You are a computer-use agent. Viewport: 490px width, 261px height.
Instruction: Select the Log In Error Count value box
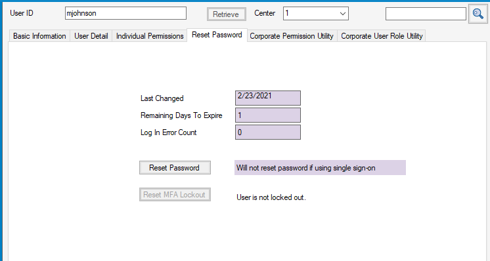click(268, 132)
